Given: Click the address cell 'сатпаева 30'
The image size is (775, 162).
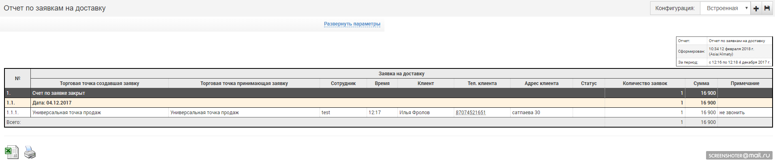Looking at the screenshot, I should tap(526, 113).
